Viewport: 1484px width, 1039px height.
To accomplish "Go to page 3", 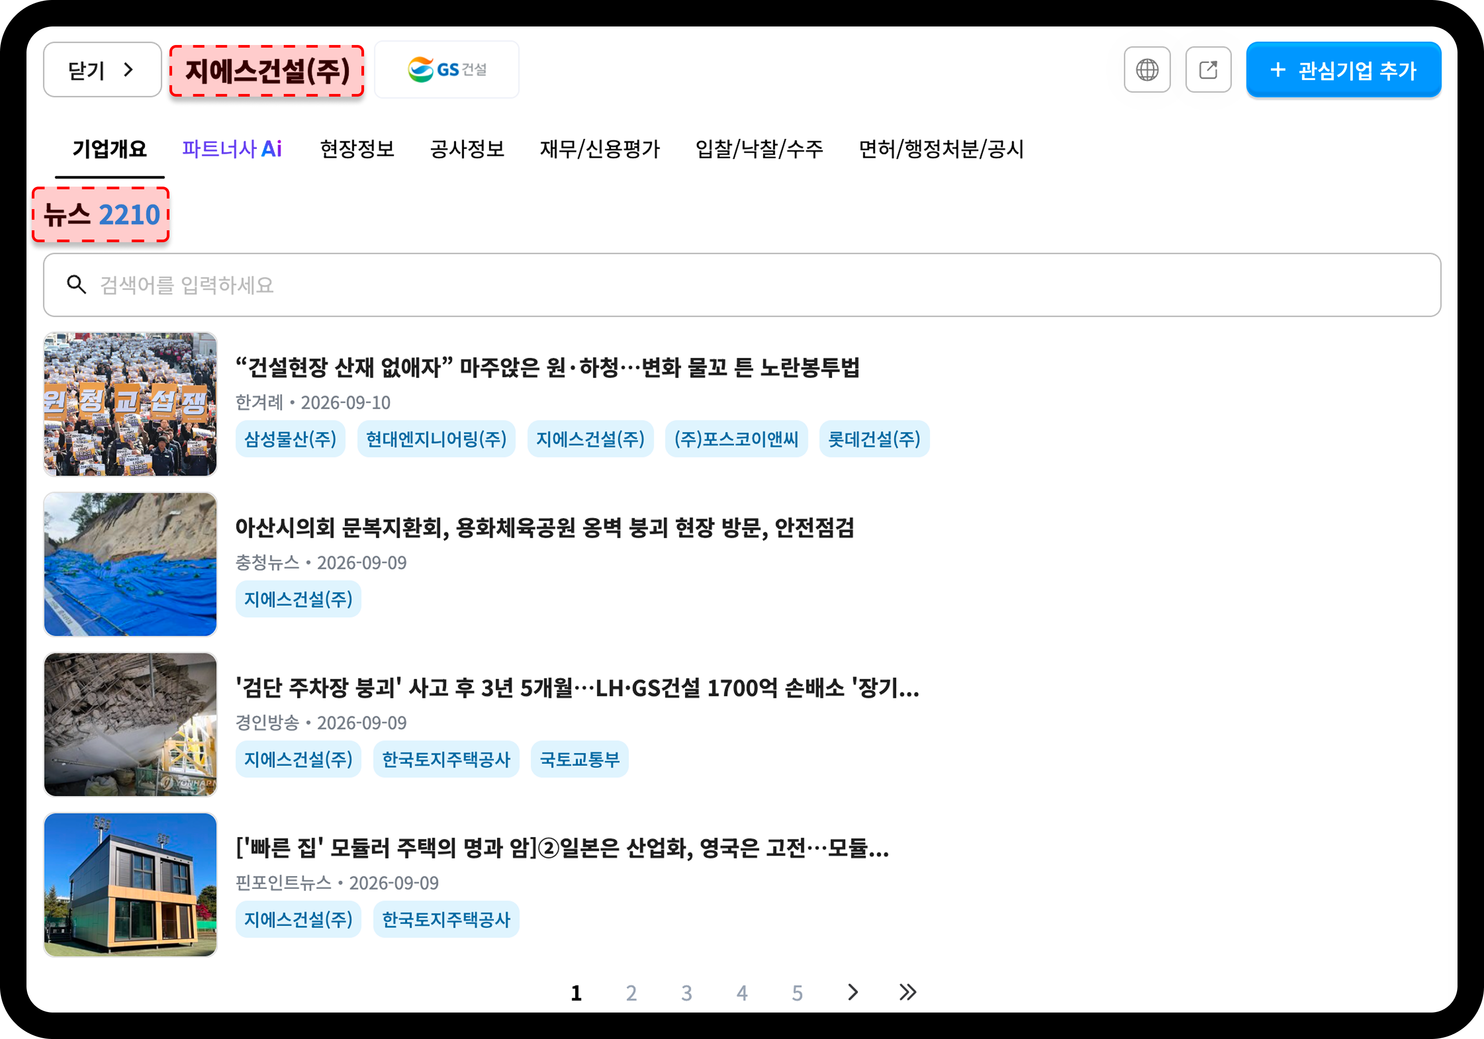I will pos(687,993).
